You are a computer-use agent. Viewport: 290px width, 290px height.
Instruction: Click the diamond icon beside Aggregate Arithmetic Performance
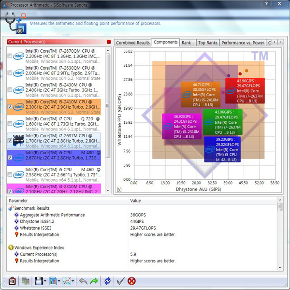click(x=16, y=215)
